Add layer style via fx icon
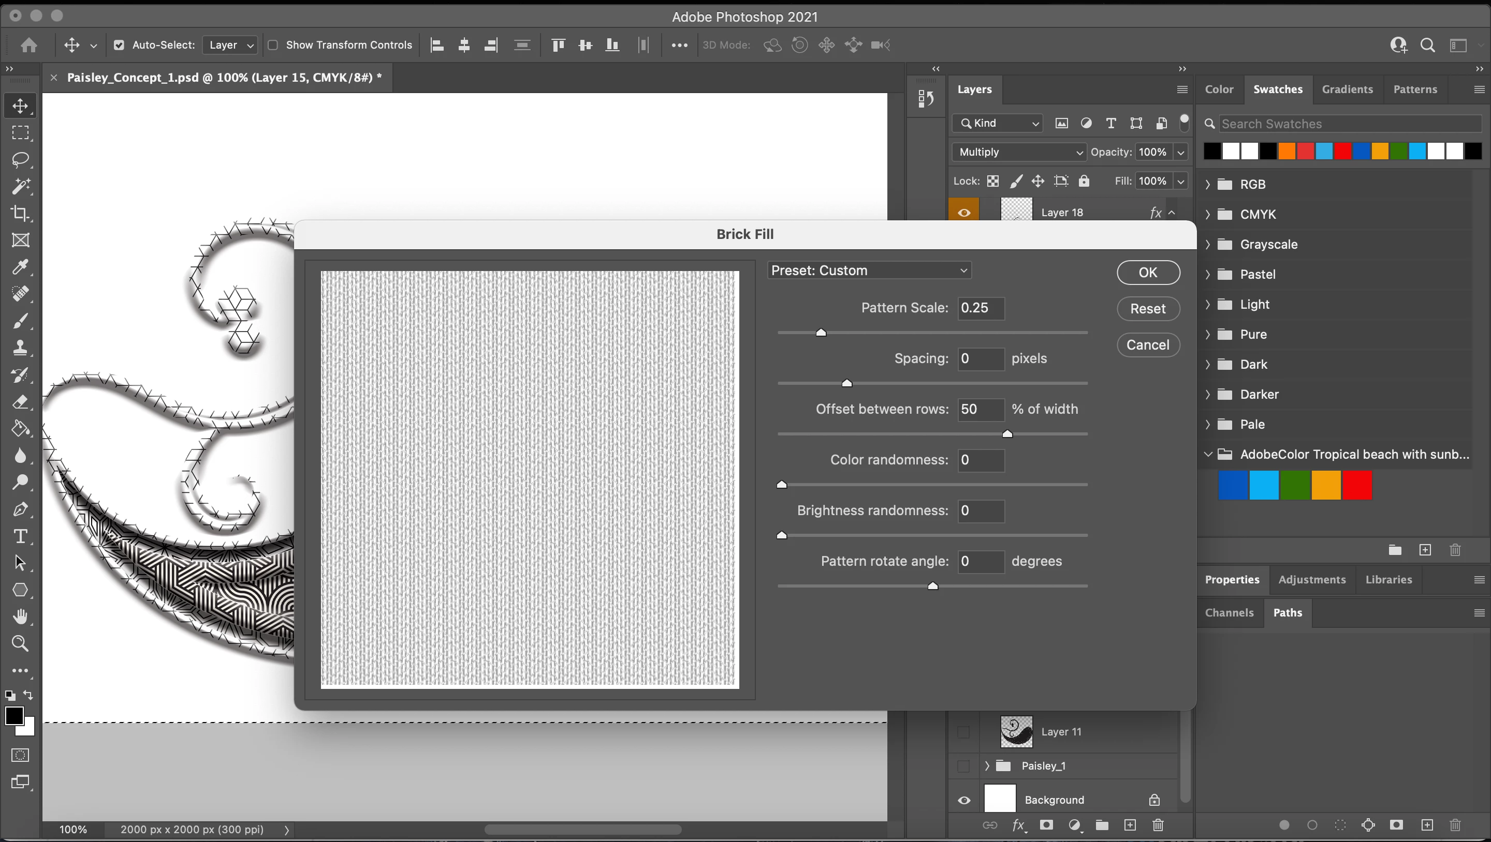 (1018, 825)
